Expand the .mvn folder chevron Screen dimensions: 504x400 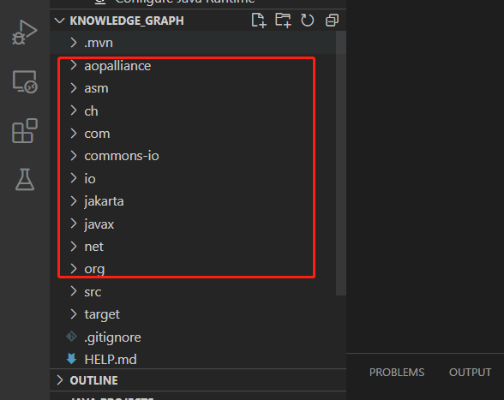pyautogui.click(x=74, y=43)
